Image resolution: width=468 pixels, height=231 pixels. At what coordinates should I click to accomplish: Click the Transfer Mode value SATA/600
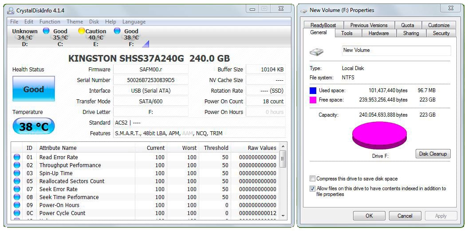pyautogui.click(x=151, y=101)
